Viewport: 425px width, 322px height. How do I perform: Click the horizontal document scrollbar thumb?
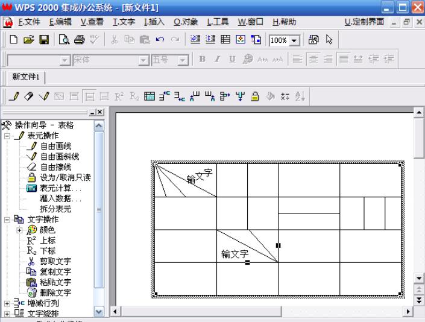click(x=201, y=312)
